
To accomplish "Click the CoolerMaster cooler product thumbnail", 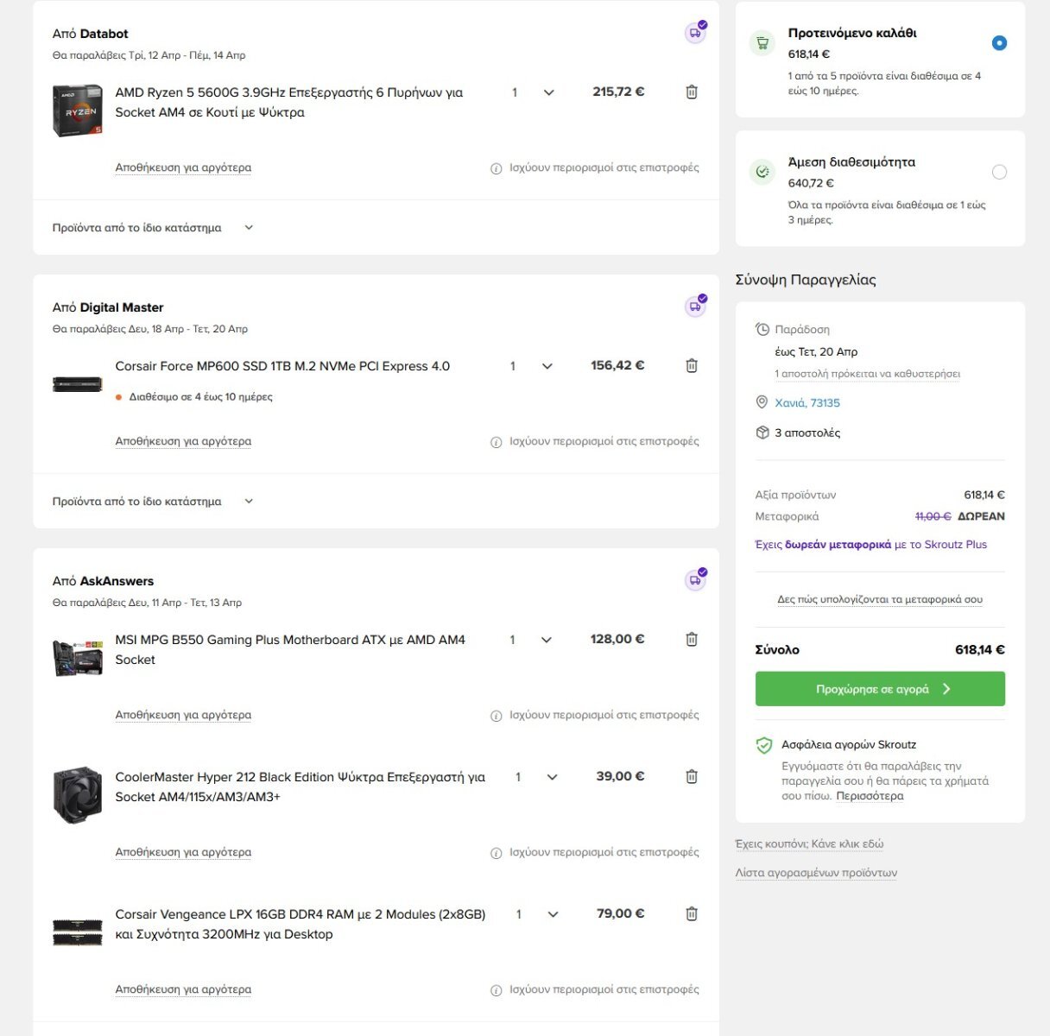I will pyautogui.click(x=78, y=796).
